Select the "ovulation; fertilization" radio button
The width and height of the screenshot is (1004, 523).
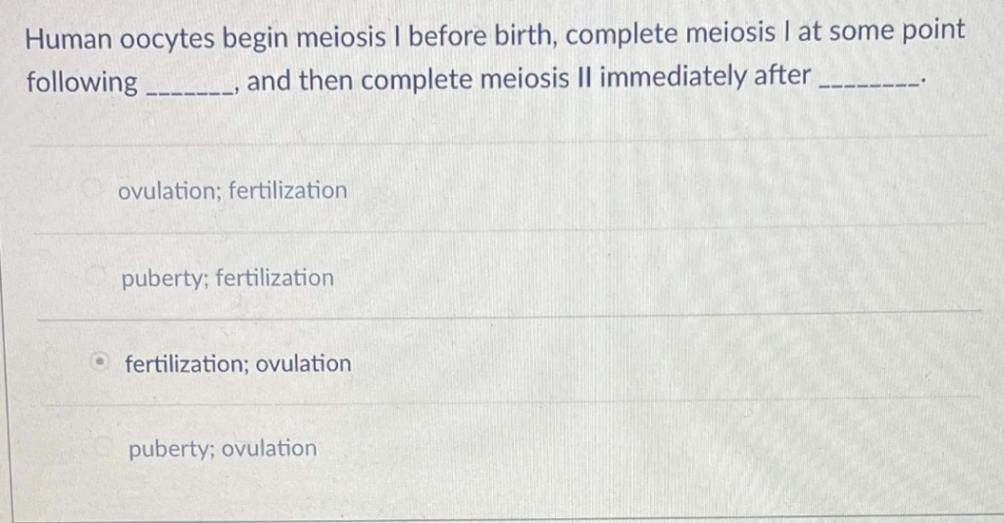pos(93,188)
